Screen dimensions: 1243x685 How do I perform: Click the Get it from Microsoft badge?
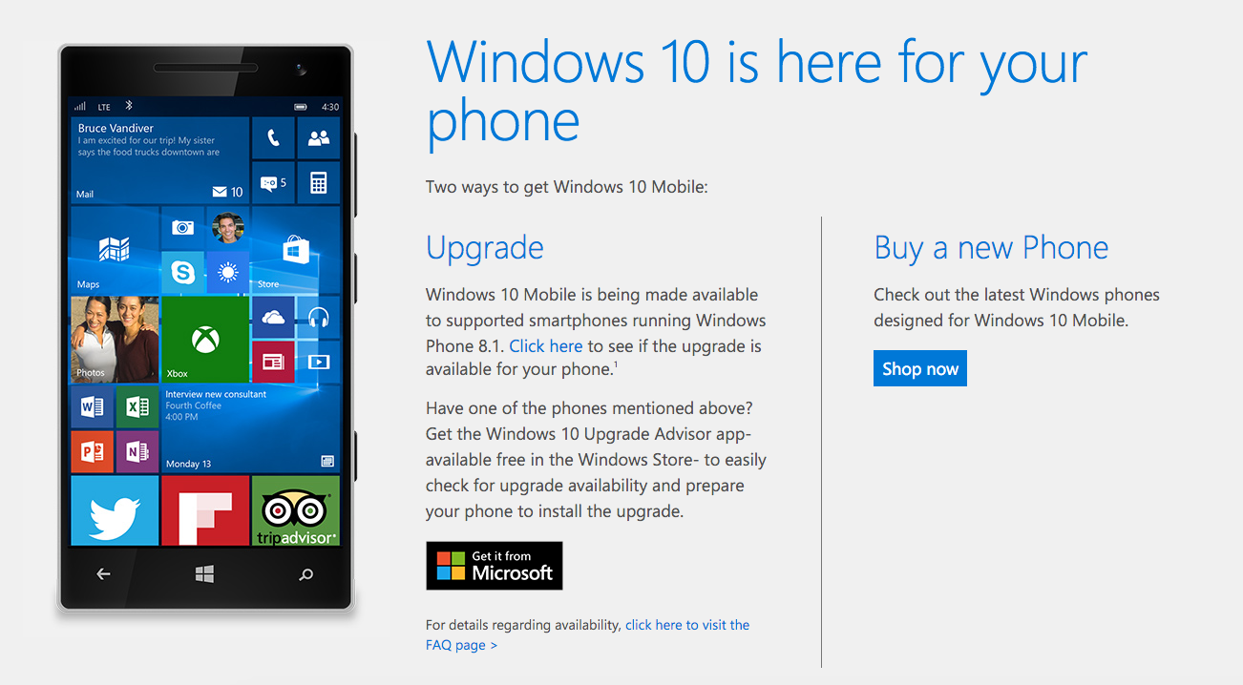(x=495, y=566)
